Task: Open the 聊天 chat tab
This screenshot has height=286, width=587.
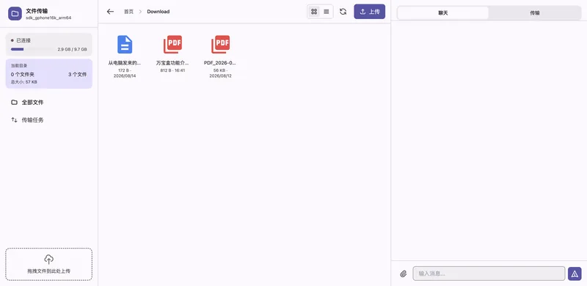Action: tap(443, 12)
